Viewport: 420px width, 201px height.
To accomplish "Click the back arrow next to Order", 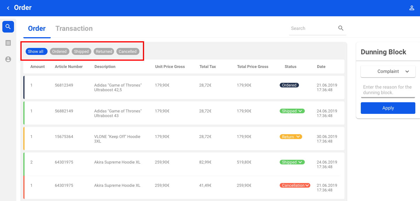I will (8, 8).
